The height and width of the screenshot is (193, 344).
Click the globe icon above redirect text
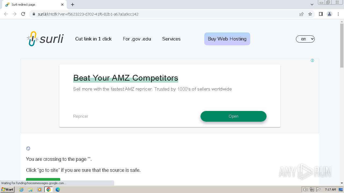pos(28,149)
